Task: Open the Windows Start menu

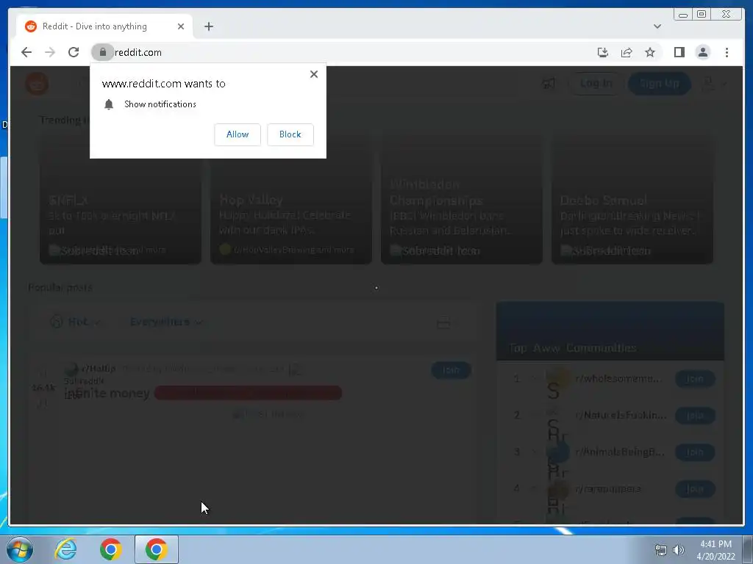Action: [x=20, y=549]
